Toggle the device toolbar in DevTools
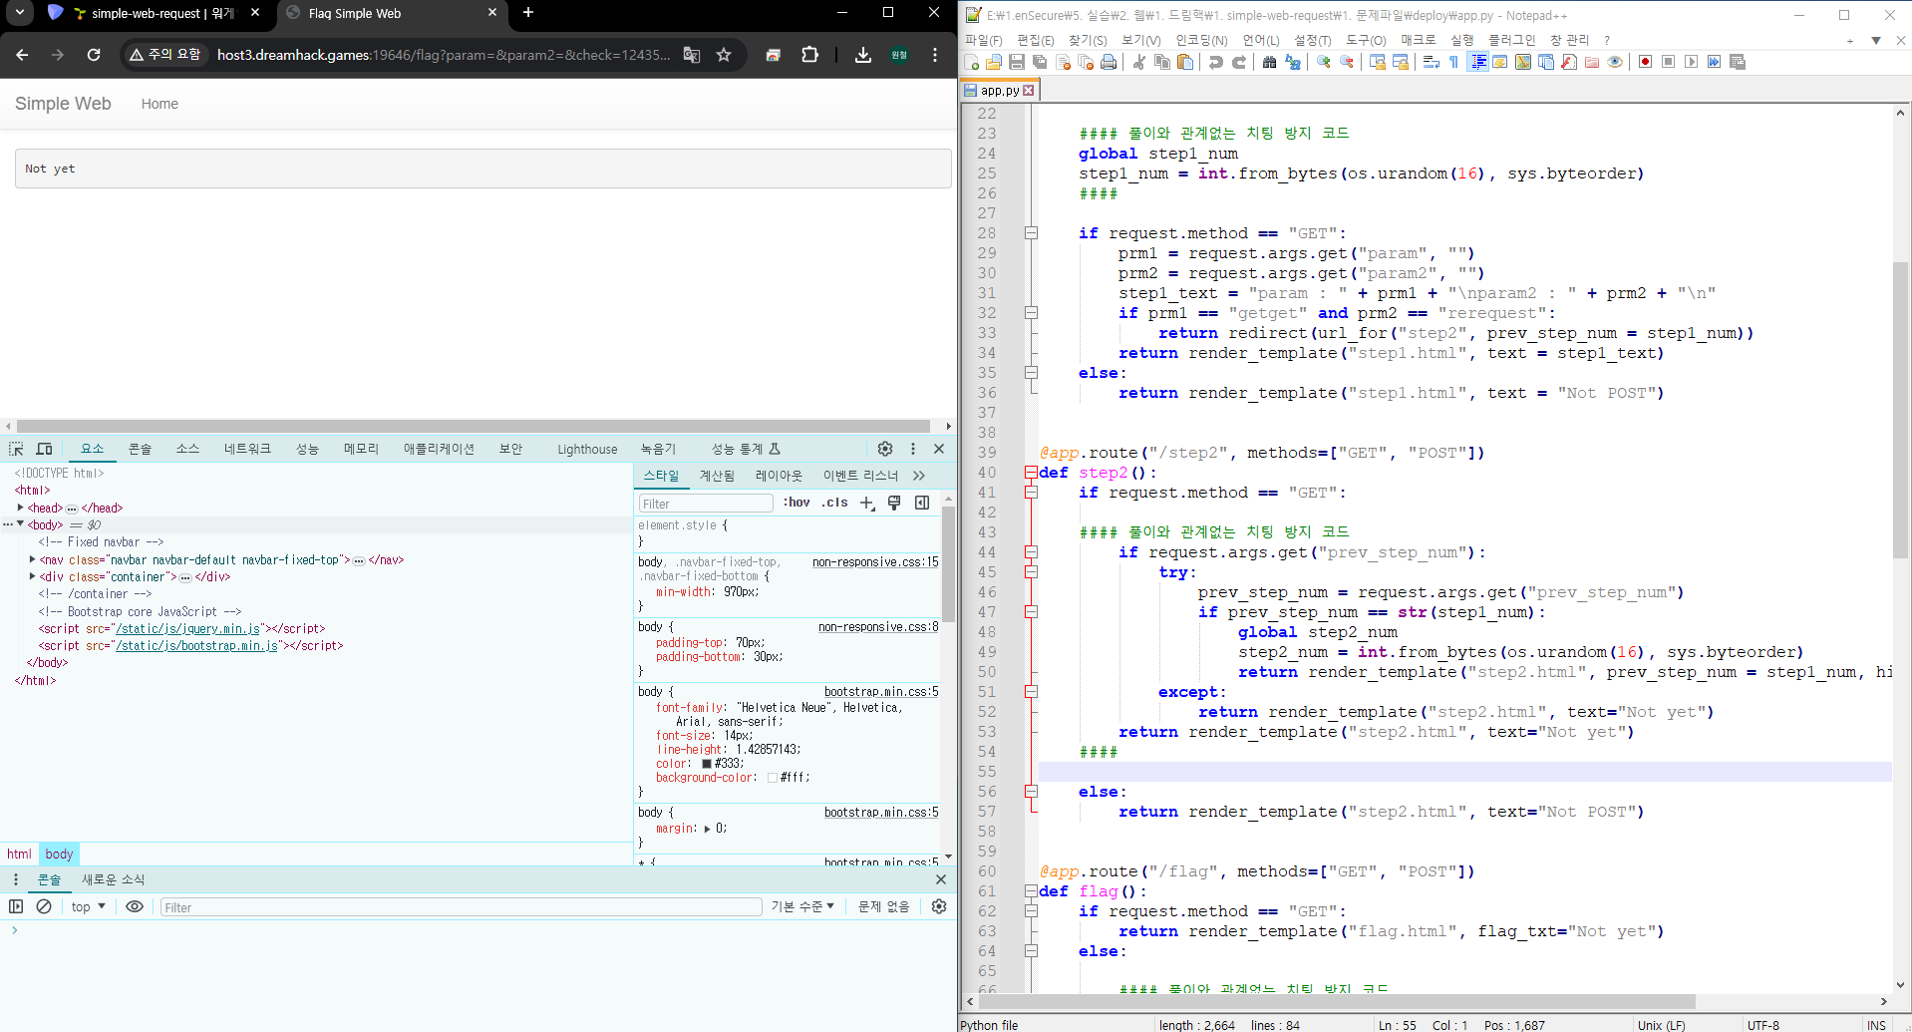Image resolution: width=1912 pixels, height=1032 pixels. pos(45,449)
